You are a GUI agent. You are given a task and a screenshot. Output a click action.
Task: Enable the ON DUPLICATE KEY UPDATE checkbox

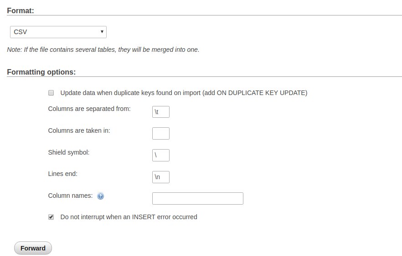click(51, 93)
